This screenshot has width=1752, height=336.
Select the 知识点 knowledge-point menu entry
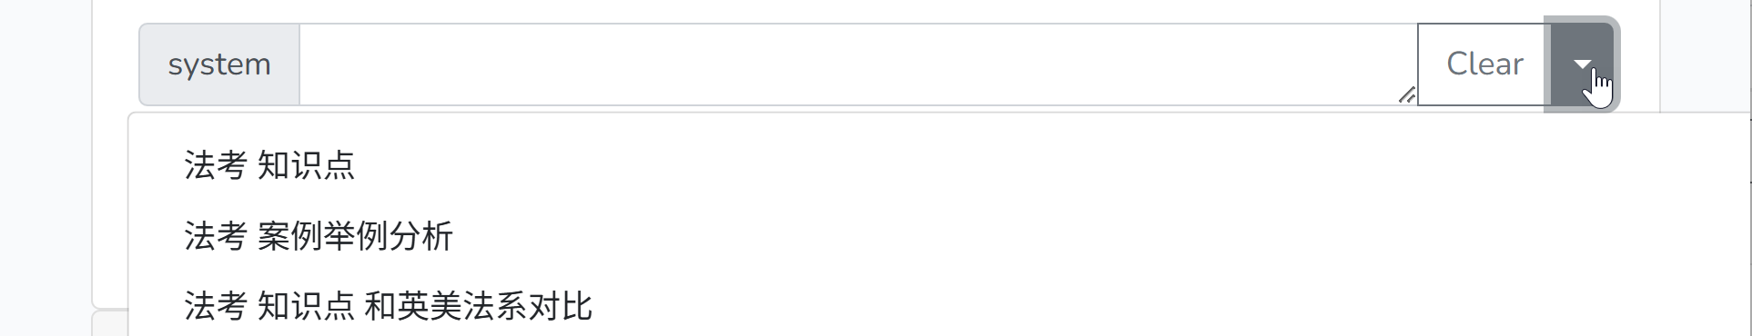click(269, 165)
